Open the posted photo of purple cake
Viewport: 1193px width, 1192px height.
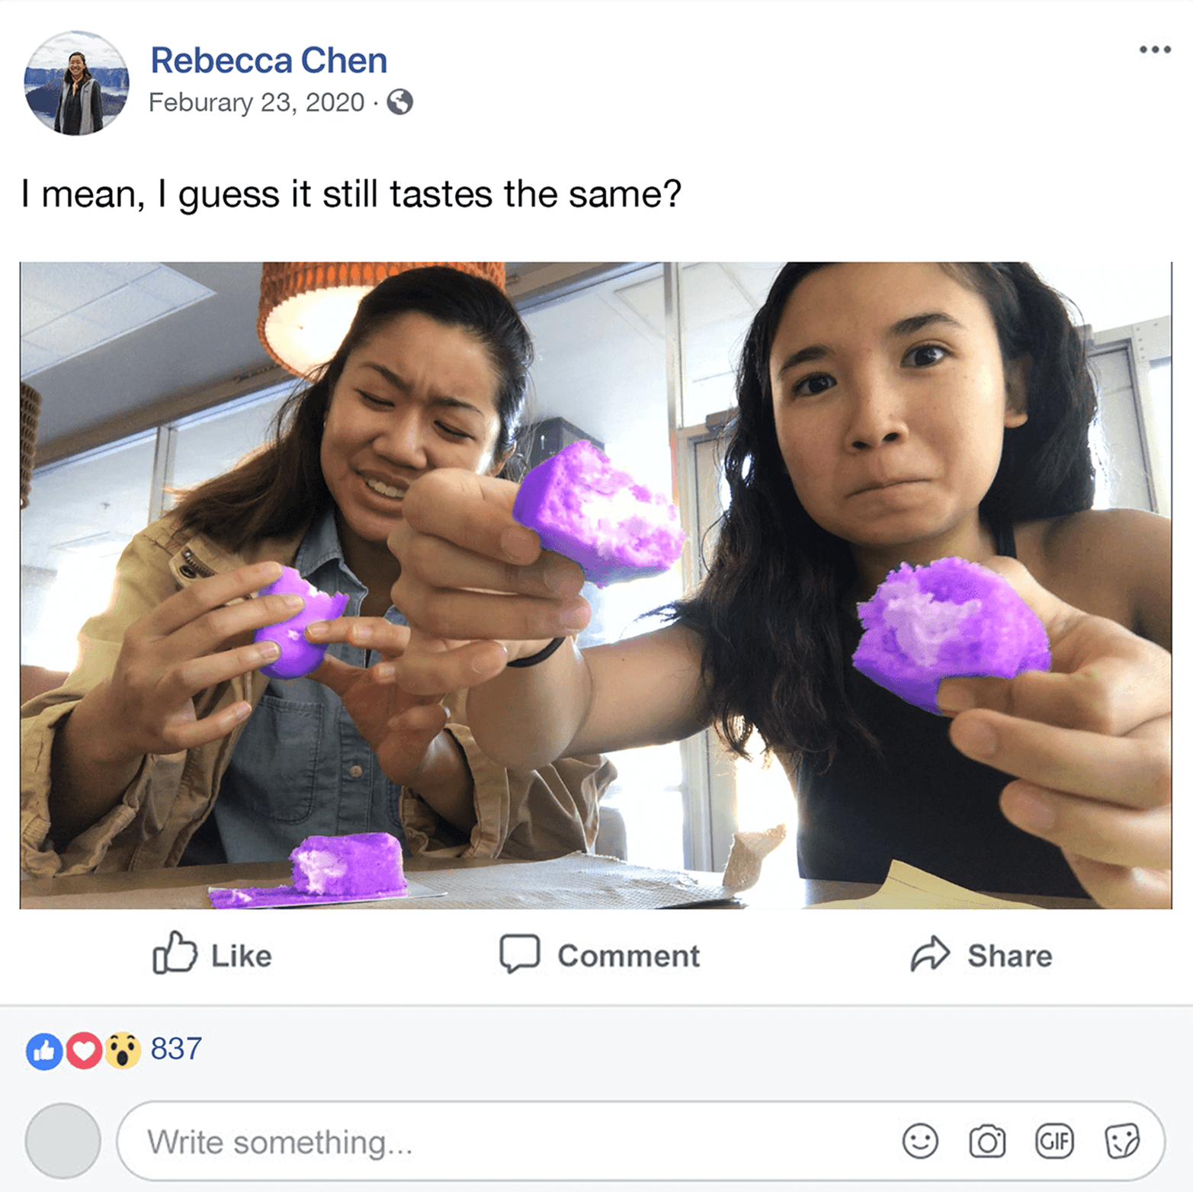[x=595, y=585]
